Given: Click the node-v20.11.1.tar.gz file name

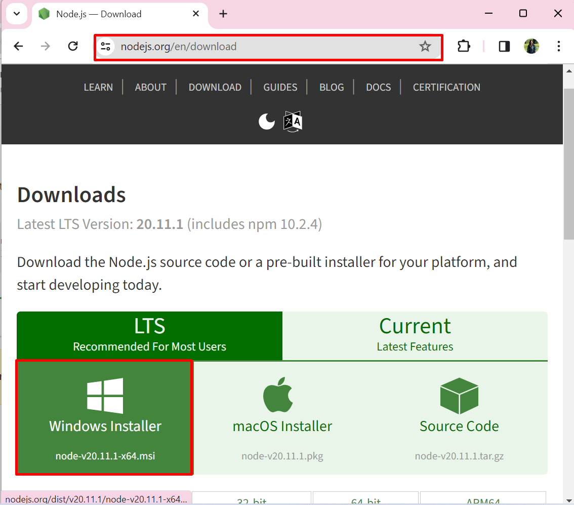Looking at the screenshot, I should pyautogui.click(x=459, y=456).
